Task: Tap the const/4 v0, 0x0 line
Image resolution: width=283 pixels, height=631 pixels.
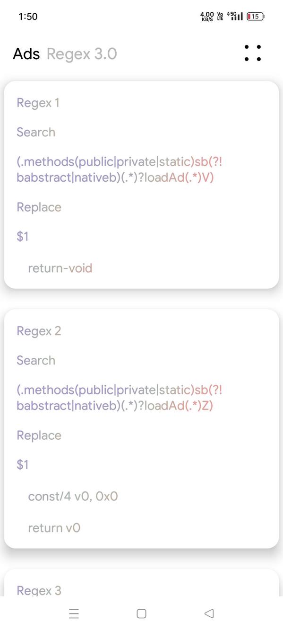Action: point(73,496)
